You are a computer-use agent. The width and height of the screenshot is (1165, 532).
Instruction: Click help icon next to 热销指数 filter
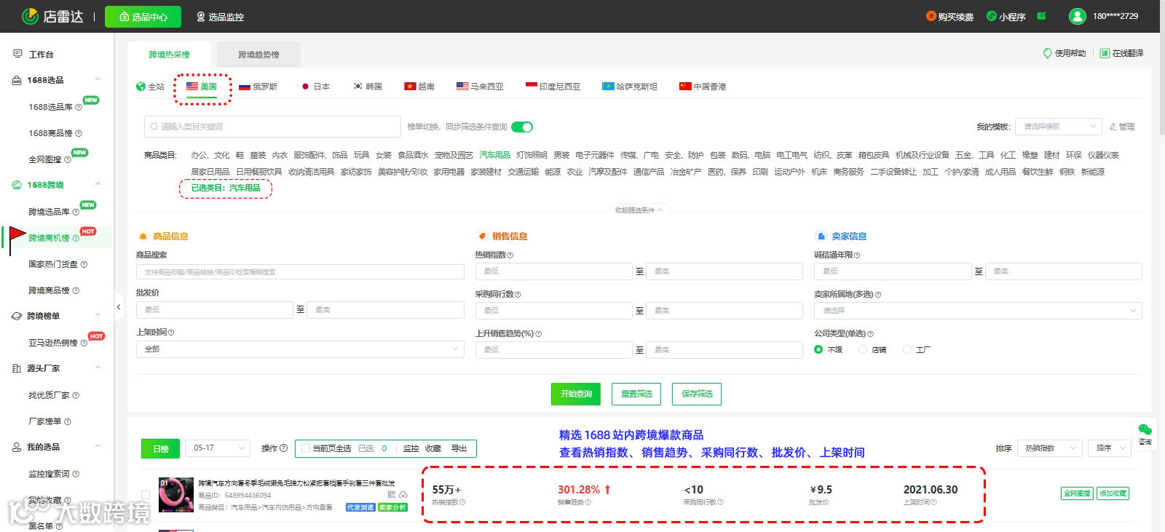click(x=510, y=255)
